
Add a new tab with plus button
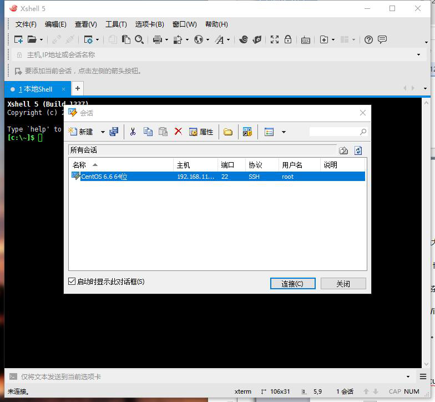pos(78,88)
